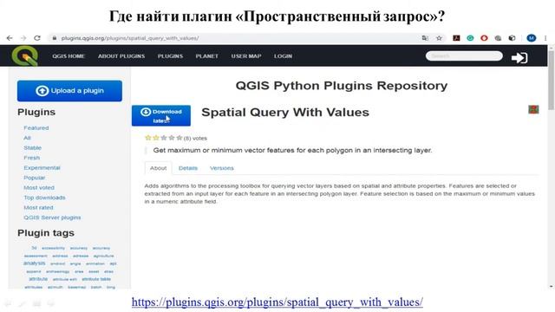
Task: Switch to the Details tab
Action: pyautogui.click(x=188, y=168)
